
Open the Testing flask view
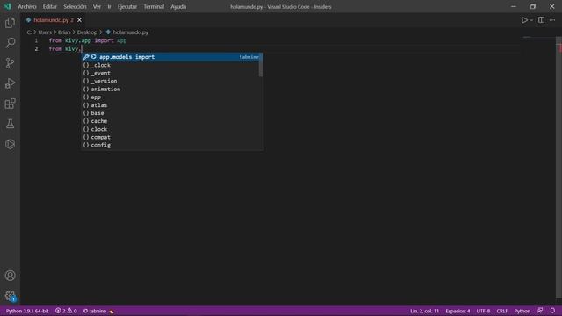(x=10, y=124)
